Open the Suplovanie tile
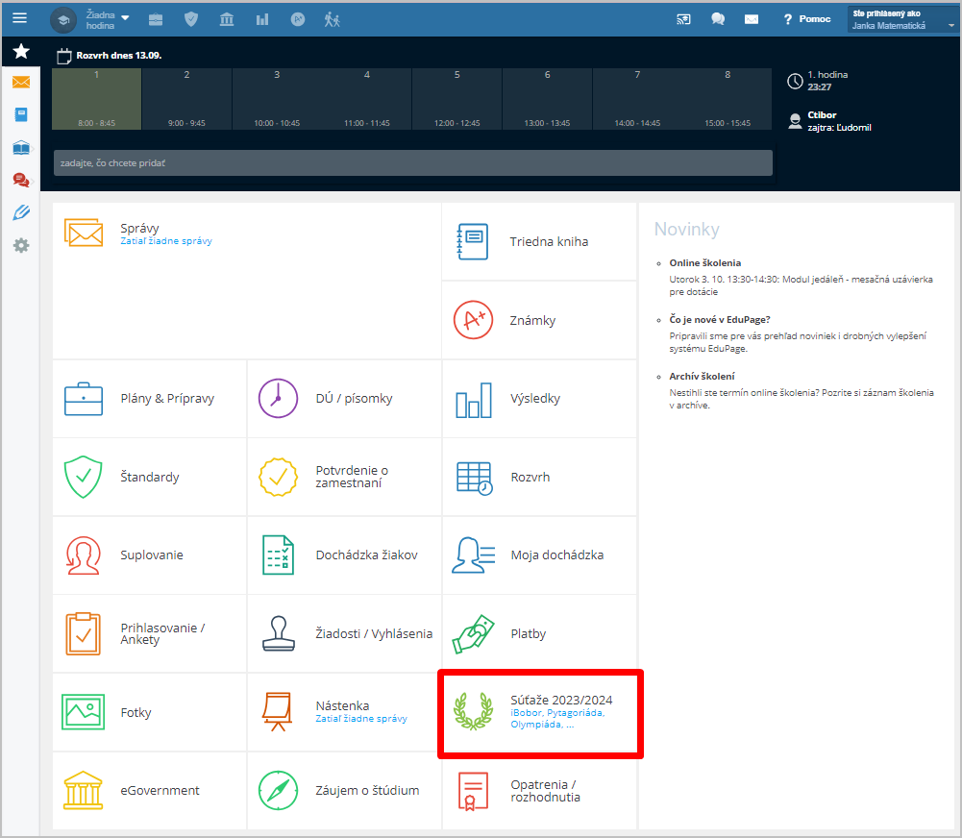The width and height of the screenshot is (962, 838). click(x=149, y=555)
